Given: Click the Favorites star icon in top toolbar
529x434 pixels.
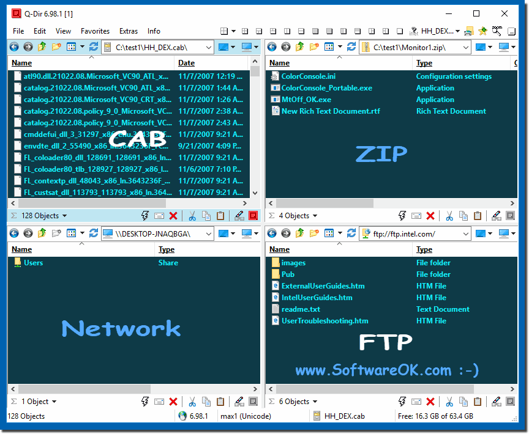Looking at the screenshot, I should [483, 31].
